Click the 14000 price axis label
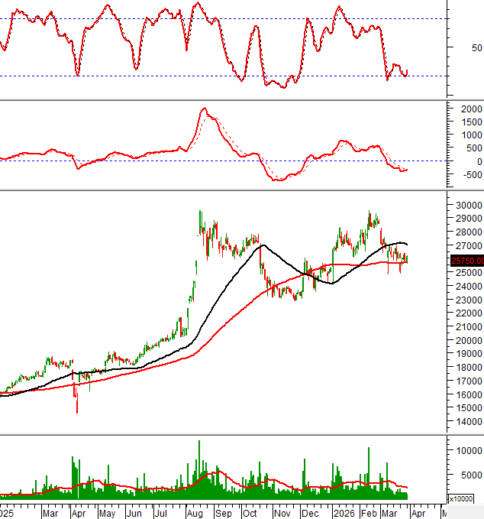 pos(465,422)
